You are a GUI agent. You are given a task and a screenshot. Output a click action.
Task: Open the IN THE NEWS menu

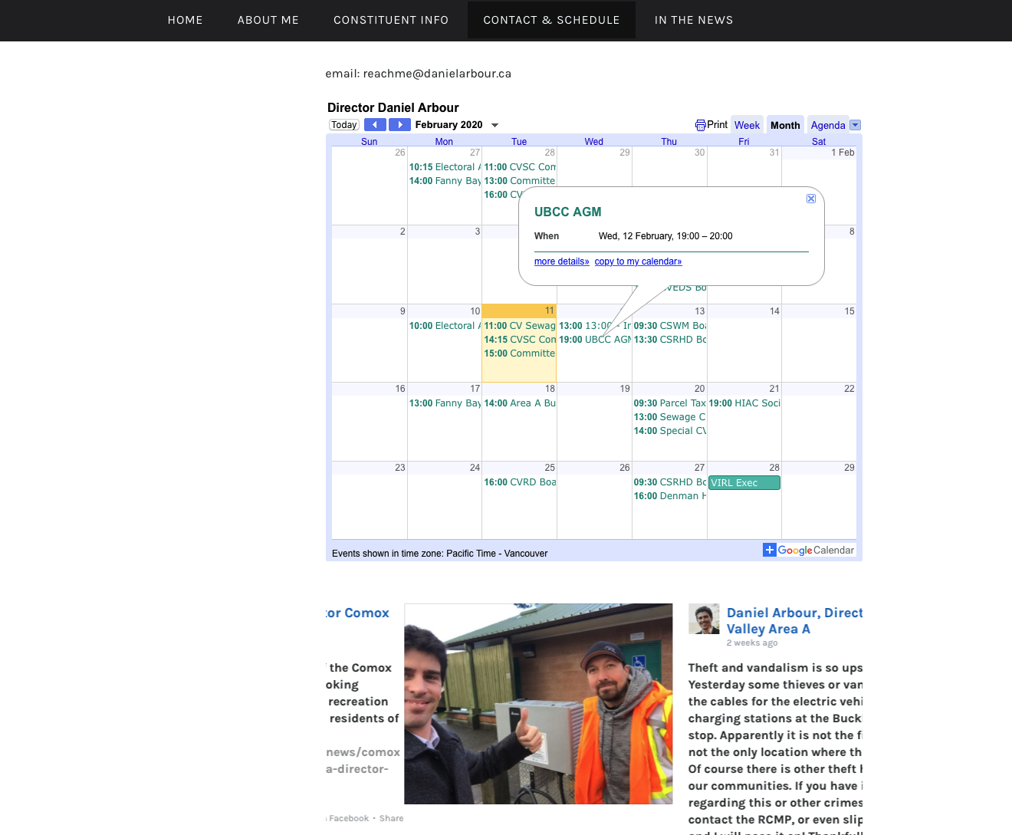[x=694, y=20]
